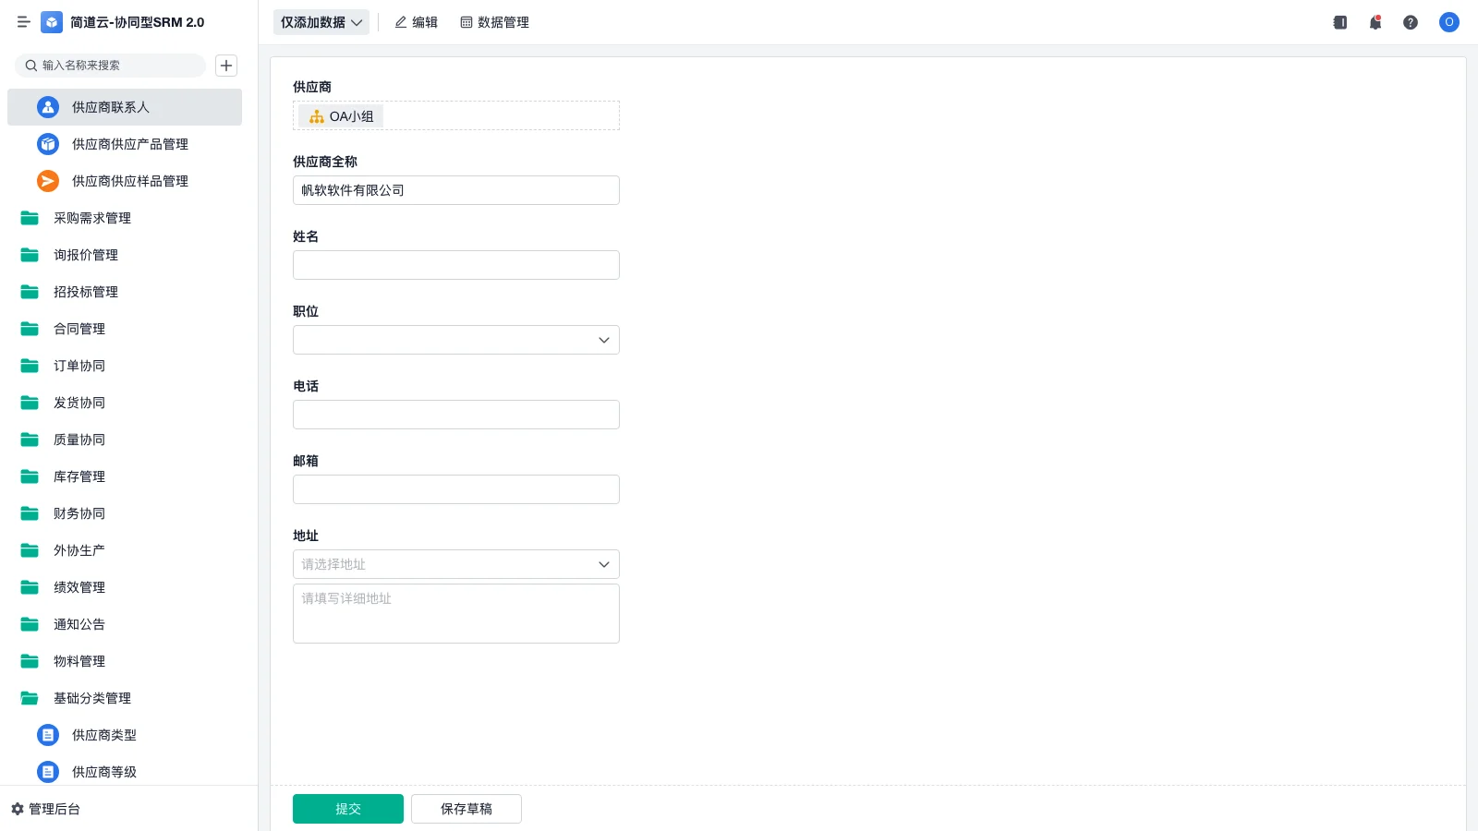Click the 库存管理 folder label
1478x831 pixels.
coord(79,476)
